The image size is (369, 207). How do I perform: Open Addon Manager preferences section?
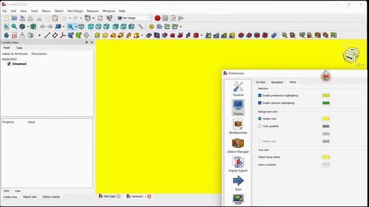[x=238, y=145]
